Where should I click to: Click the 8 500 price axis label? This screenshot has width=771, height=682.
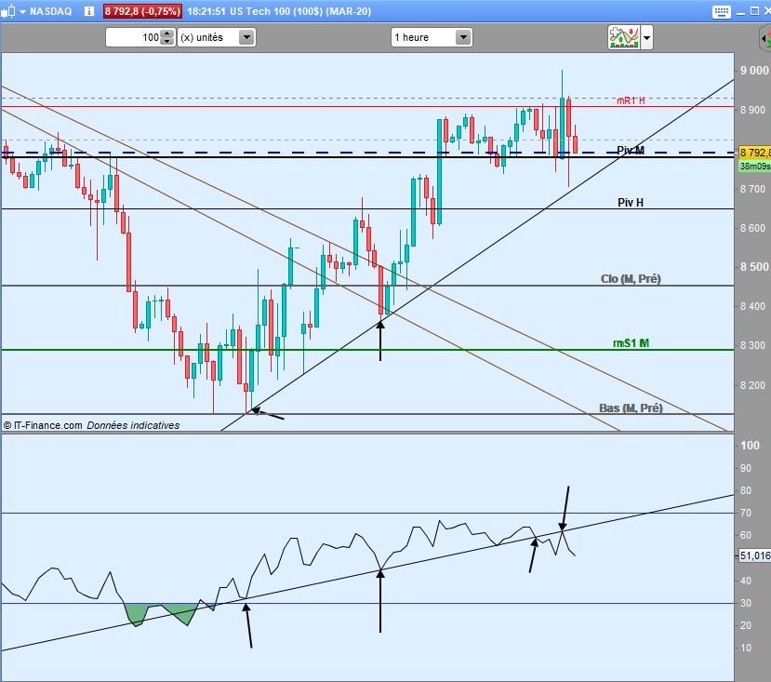[754, 267]
